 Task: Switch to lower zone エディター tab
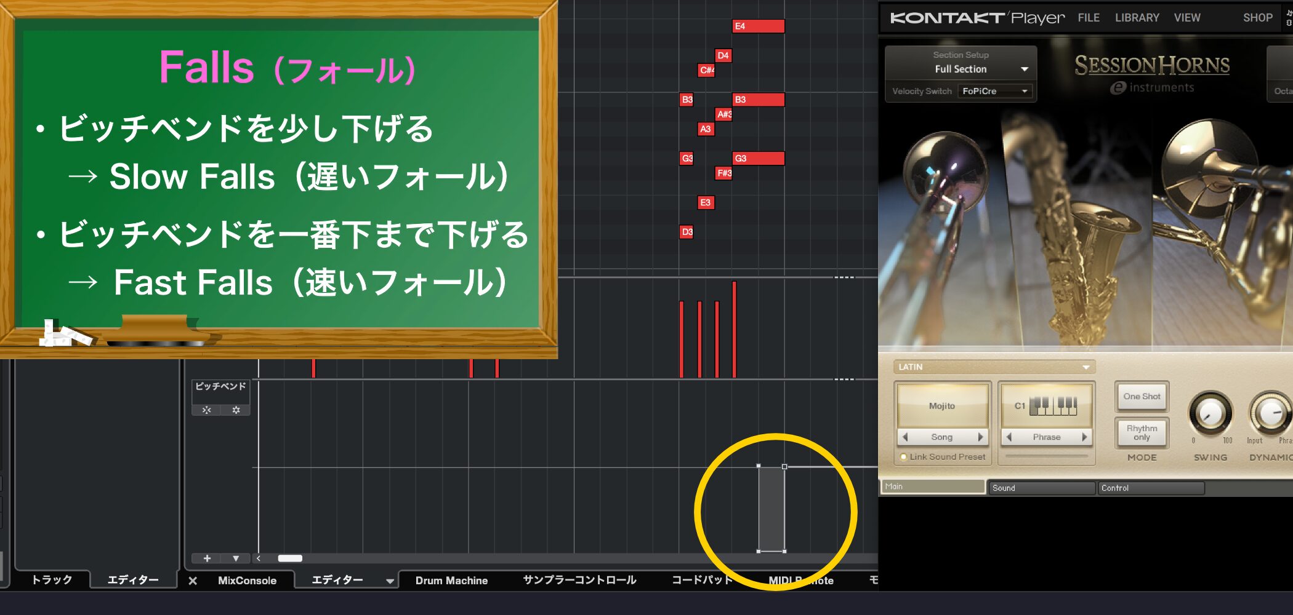click(337, 580)
